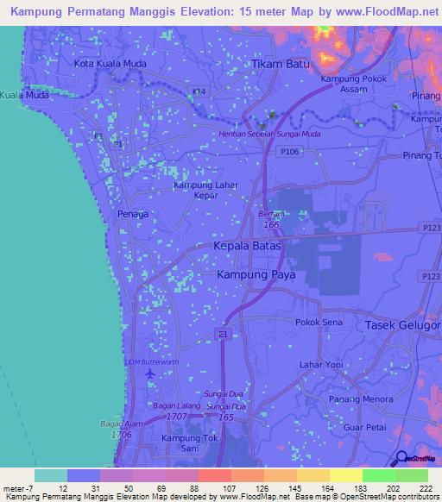This screenshot has height=502, width=442.
Task: Click the Padang Menora label
Action: point(361,399)
